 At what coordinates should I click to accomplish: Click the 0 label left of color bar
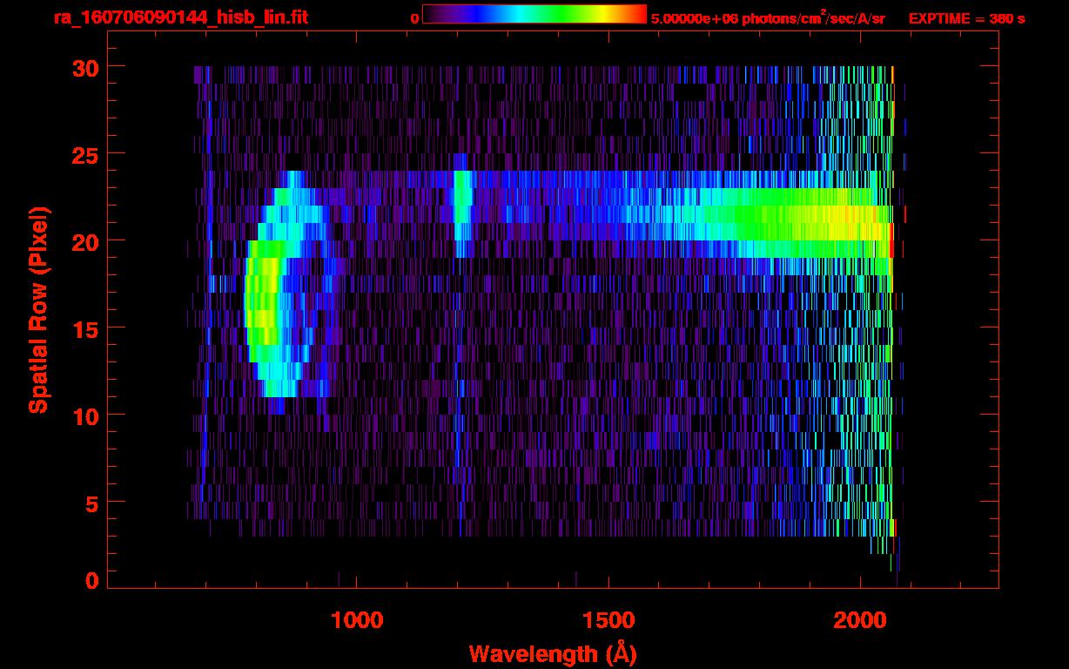pos(414,18)
